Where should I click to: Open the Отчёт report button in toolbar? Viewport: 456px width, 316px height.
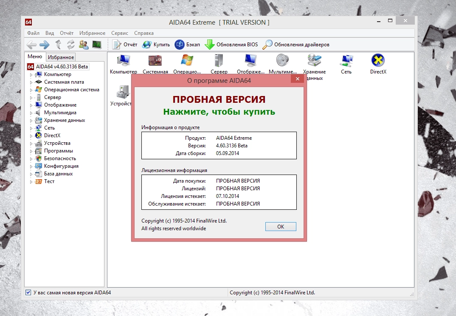coord(125,45)
